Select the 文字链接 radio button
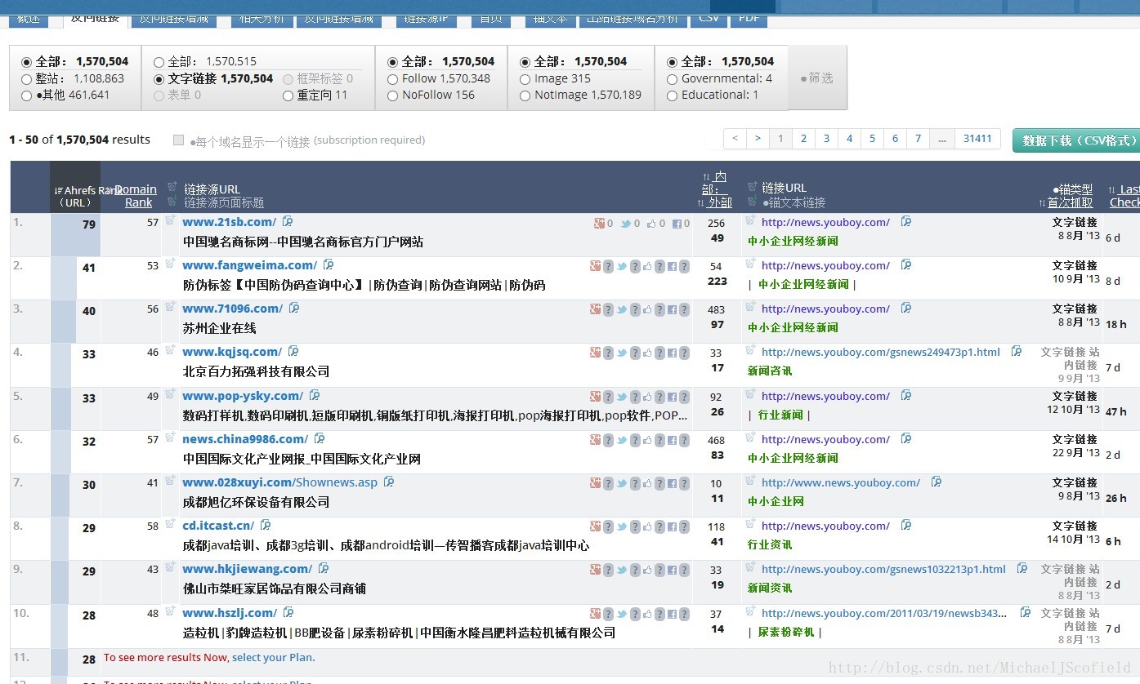The height and width of the screenshot is (684, 1140). 159,79
